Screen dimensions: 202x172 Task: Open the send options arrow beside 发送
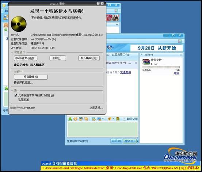pos(137,141)
